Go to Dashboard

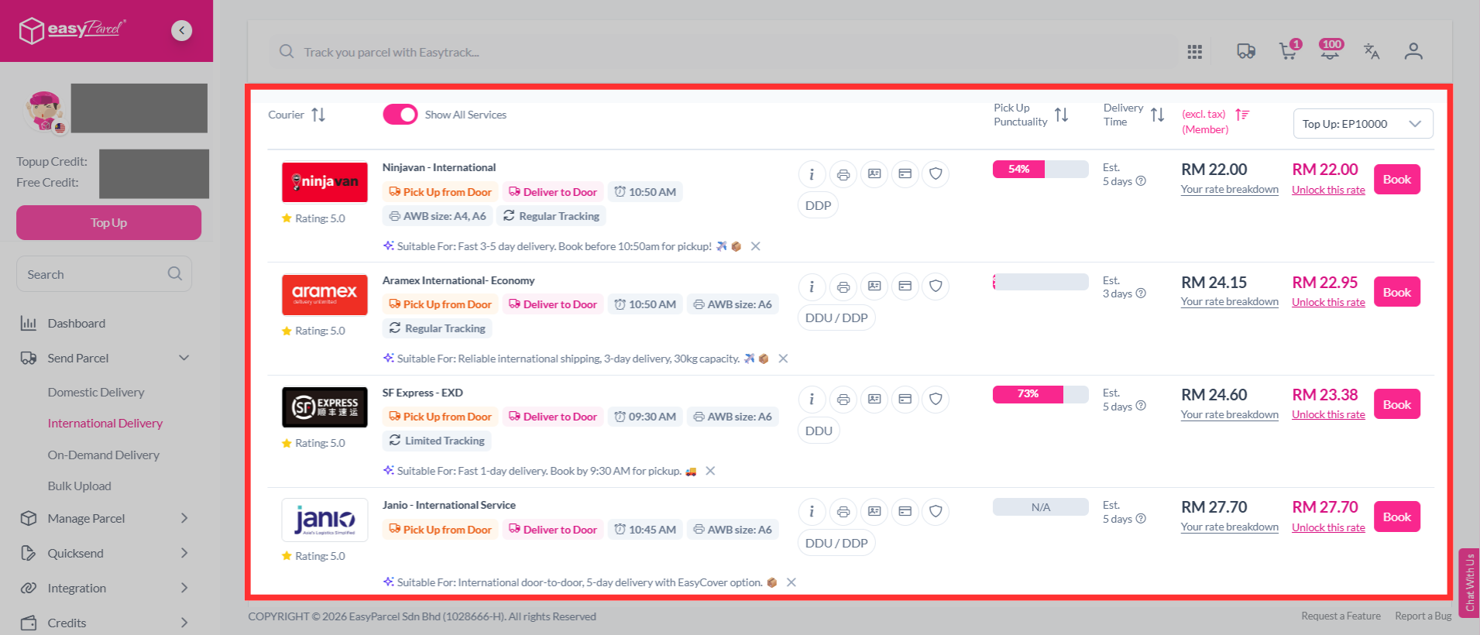(x=76, y=323)
